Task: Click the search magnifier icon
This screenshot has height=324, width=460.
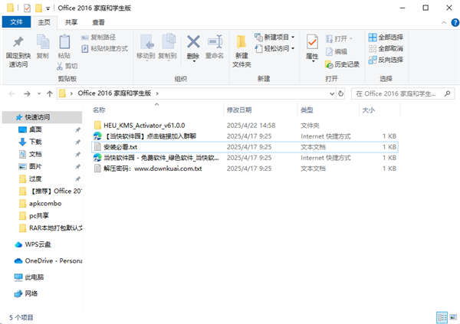Action: click(448, 93)
